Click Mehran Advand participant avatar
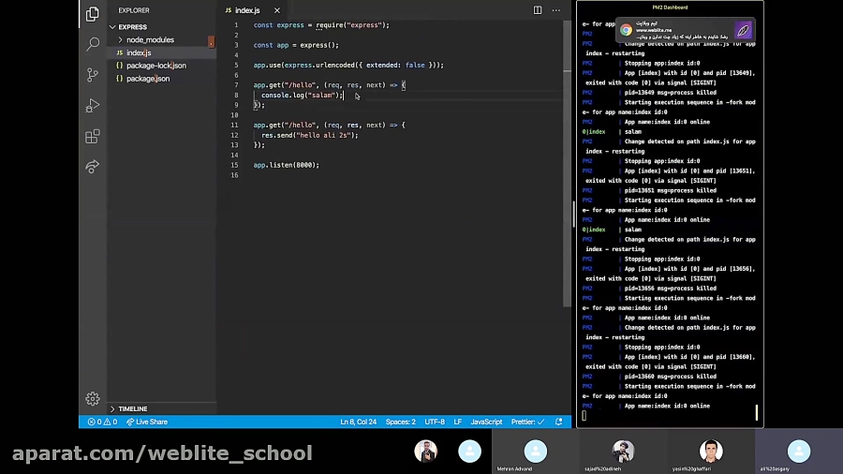The width and height of the screenshot is (843, 474). click(535, 452)
